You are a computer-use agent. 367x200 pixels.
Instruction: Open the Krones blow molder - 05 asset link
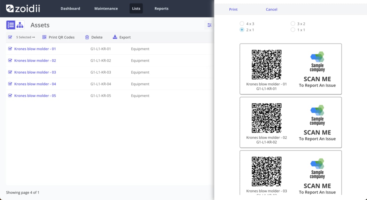point(35,95)
